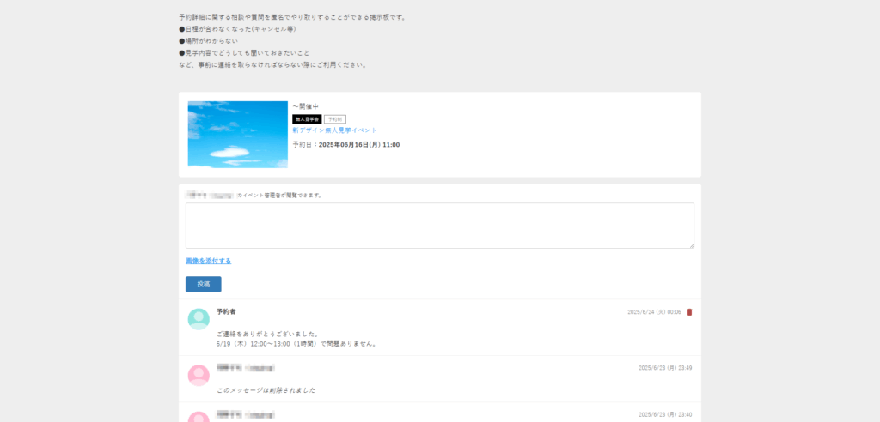Open the 新デザイン無人見学イベント link

[334, 130]
